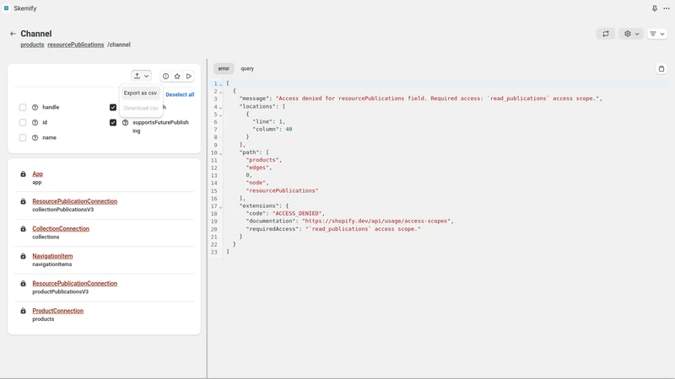Fold the object at line 5
The image size is (675, 379).
(x=220, y=115)
